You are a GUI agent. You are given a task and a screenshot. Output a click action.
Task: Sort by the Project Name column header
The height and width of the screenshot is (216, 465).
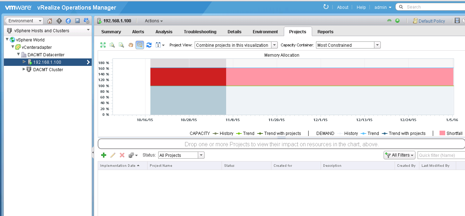tap(184, 165)
